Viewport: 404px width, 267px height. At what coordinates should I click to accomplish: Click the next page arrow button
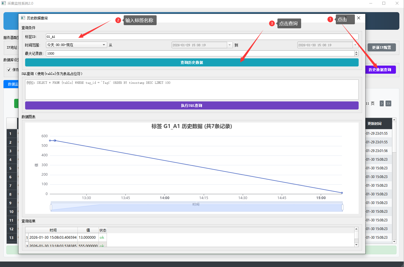point(381,103)
